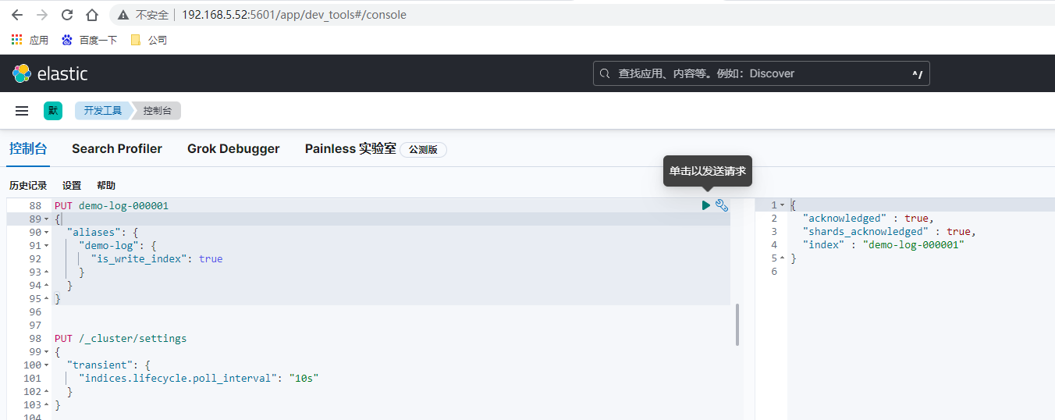Collapse the fold at line 99
Image resolution: width=1055 pixels, height=420 pixels.
(x=46, y=352)
